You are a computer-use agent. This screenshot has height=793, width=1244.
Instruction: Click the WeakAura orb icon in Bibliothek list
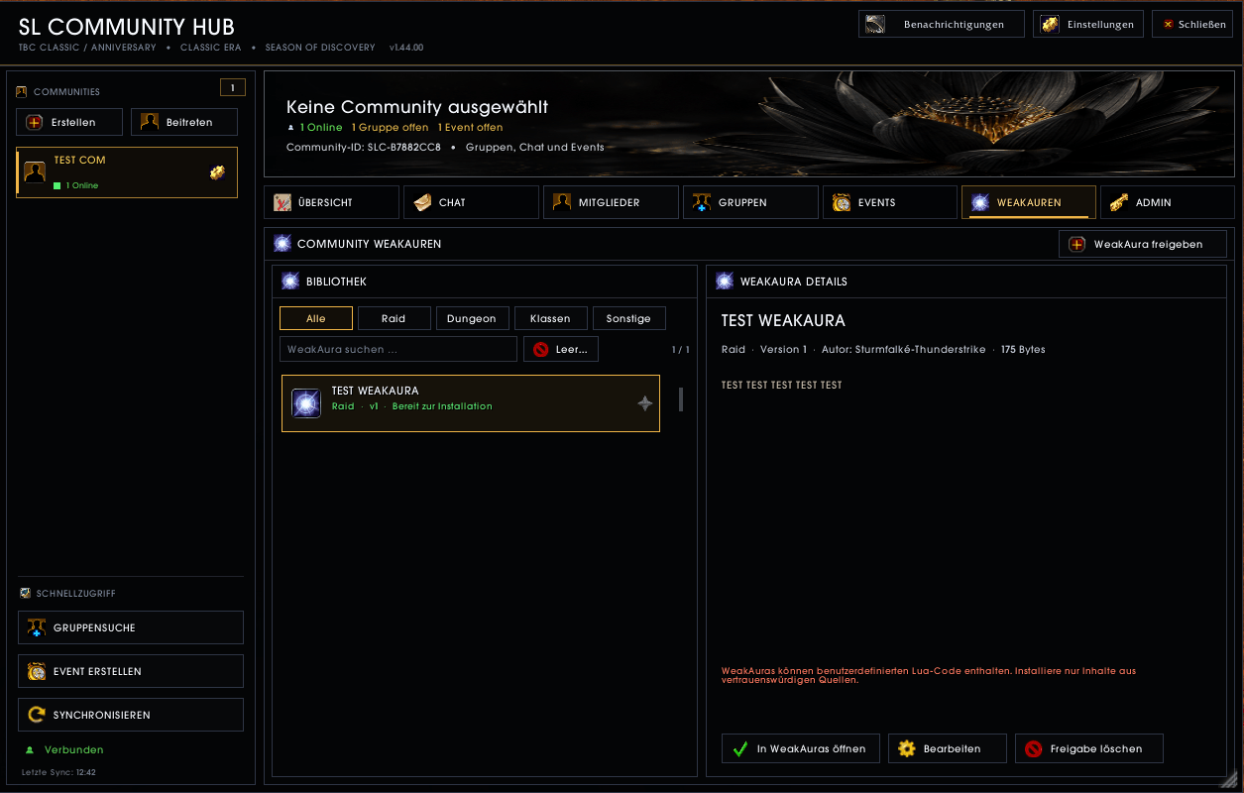pyautogui.click(x=306, y=403)
